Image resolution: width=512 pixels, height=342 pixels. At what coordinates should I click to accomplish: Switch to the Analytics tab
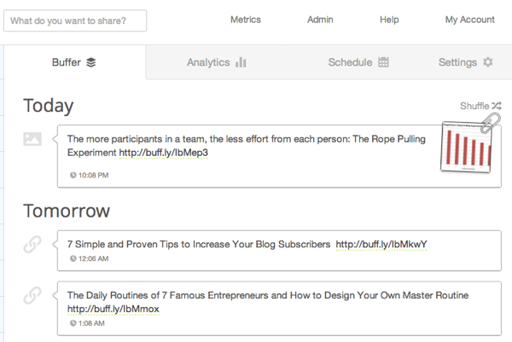(217, 62)
